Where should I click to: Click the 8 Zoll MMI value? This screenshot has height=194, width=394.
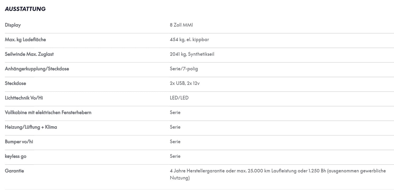coord(181,25)
